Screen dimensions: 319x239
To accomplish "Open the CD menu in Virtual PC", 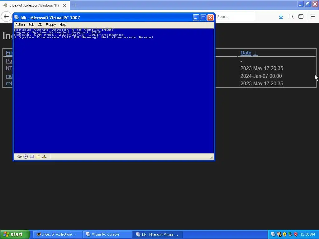I will [40, 25].
